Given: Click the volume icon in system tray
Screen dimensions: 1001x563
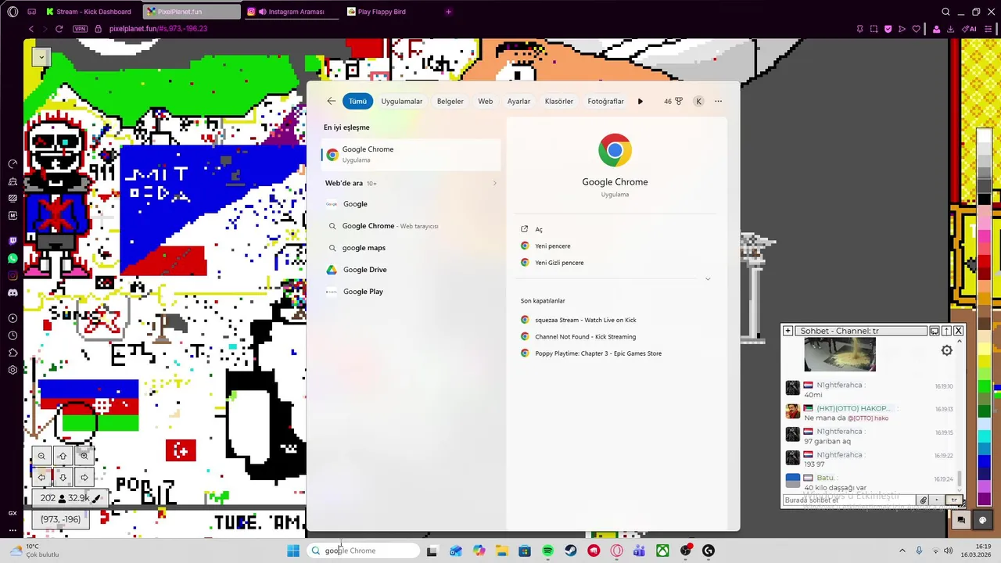Looking at the screenshot, I should pyautogui.click(x=949, y=550).
